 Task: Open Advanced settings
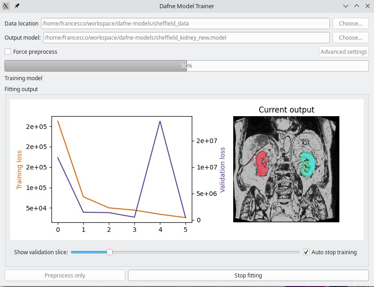[344, 51]
